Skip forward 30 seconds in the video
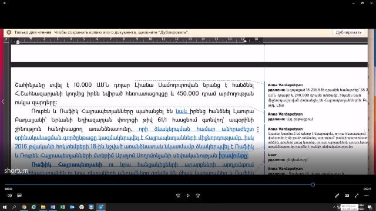Screen dimensions: 376x211 [197, 195]
